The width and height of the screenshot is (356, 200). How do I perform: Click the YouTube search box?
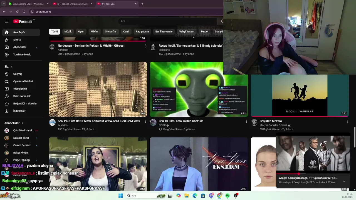168,21
